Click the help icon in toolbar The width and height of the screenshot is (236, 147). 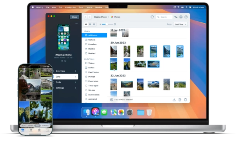(x=186, y=17)
